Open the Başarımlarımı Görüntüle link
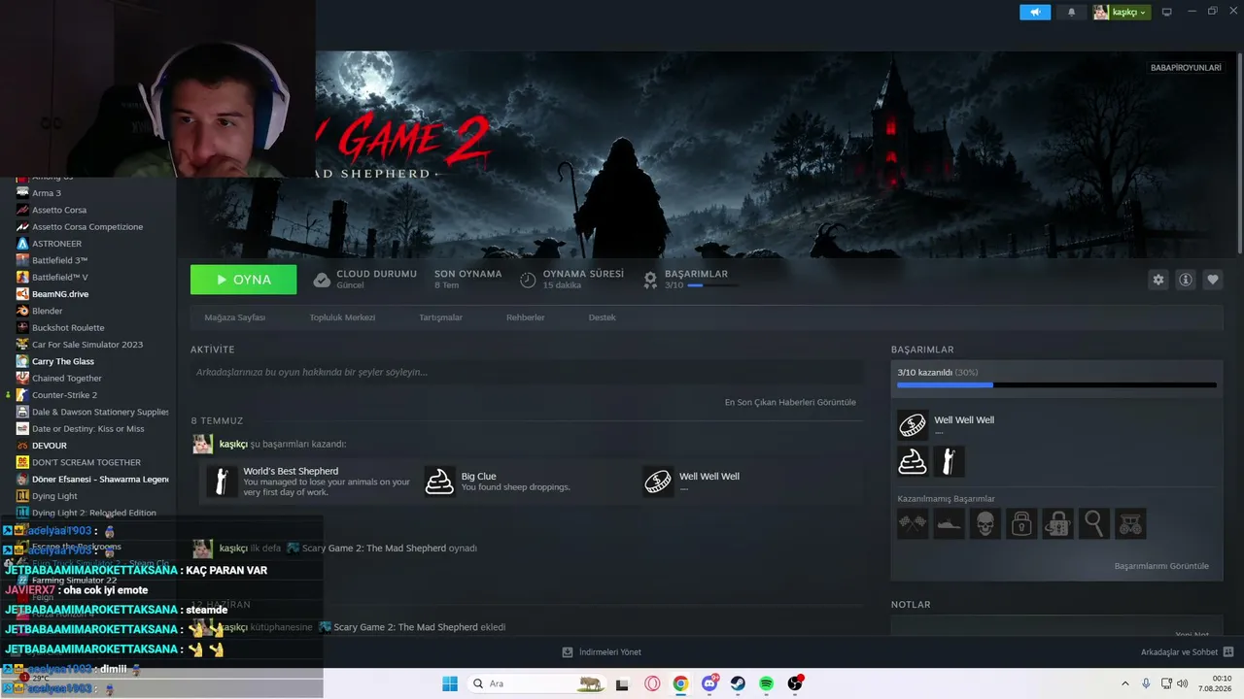This screenshot has width=1244, height=699. point(1161,566)
